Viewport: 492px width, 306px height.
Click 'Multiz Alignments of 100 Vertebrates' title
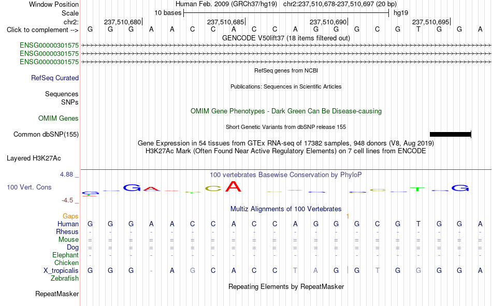coord(286,209)
